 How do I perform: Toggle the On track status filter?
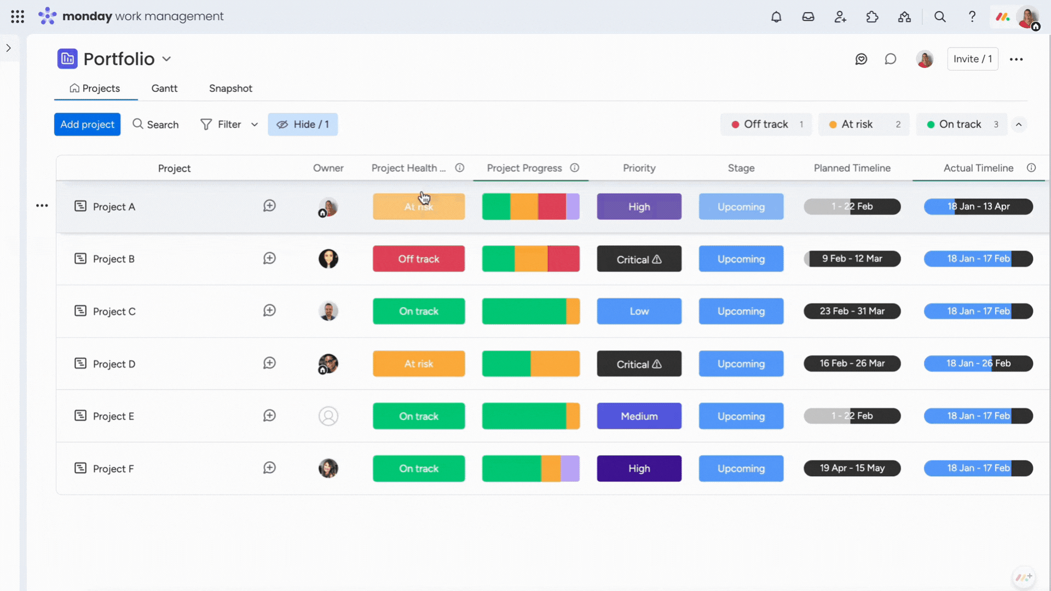(x=962, y=124)
